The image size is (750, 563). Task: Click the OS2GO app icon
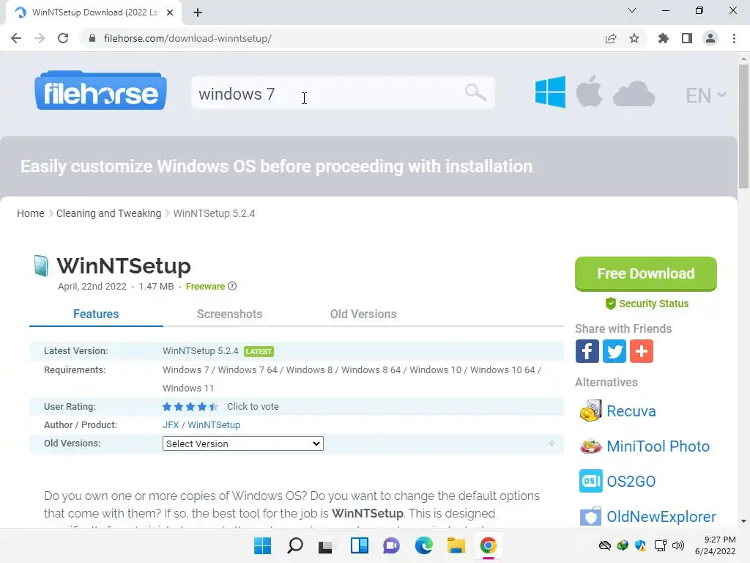(x=591, y=481)
